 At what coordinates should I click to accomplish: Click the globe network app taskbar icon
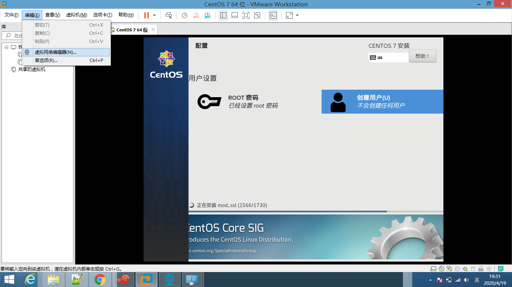pos(170,280)
